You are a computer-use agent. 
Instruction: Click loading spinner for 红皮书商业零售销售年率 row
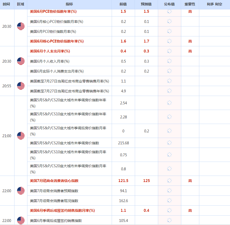tap(169, 91)
